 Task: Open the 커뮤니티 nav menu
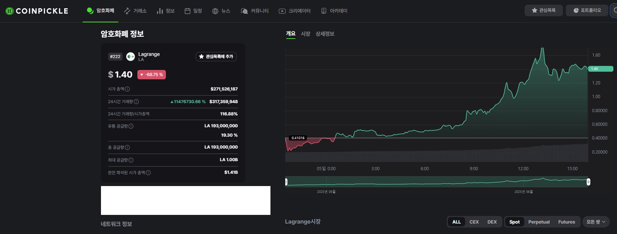click(255, 11)
